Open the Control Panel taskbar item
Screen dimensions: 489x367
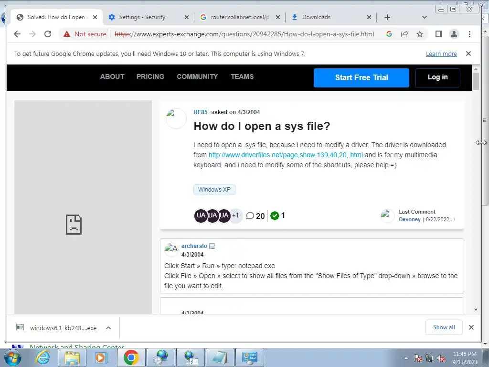tap(250, 357)
